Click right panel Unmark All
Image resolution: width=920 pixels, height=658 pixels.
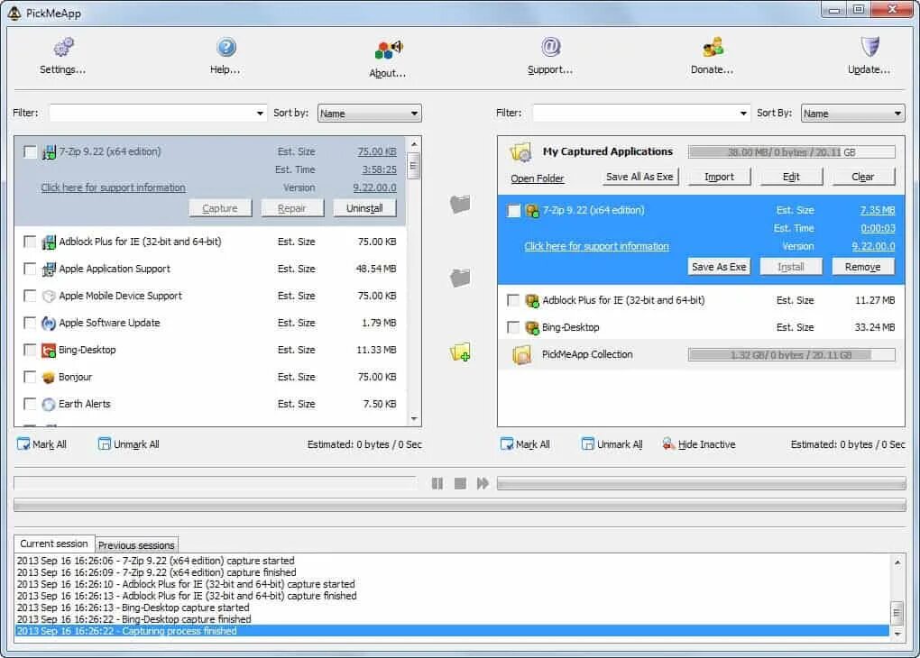[612, 444]
